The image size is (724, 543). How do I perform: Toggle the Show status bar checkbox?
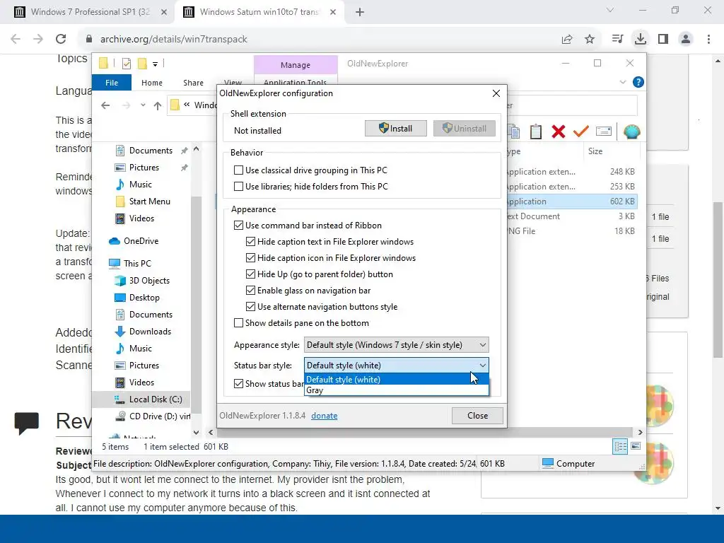238,384
